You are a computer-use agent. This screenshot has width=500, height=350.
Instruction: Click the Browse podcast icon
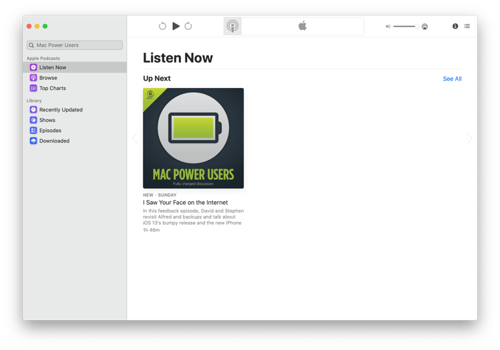[x=33, y=78]
